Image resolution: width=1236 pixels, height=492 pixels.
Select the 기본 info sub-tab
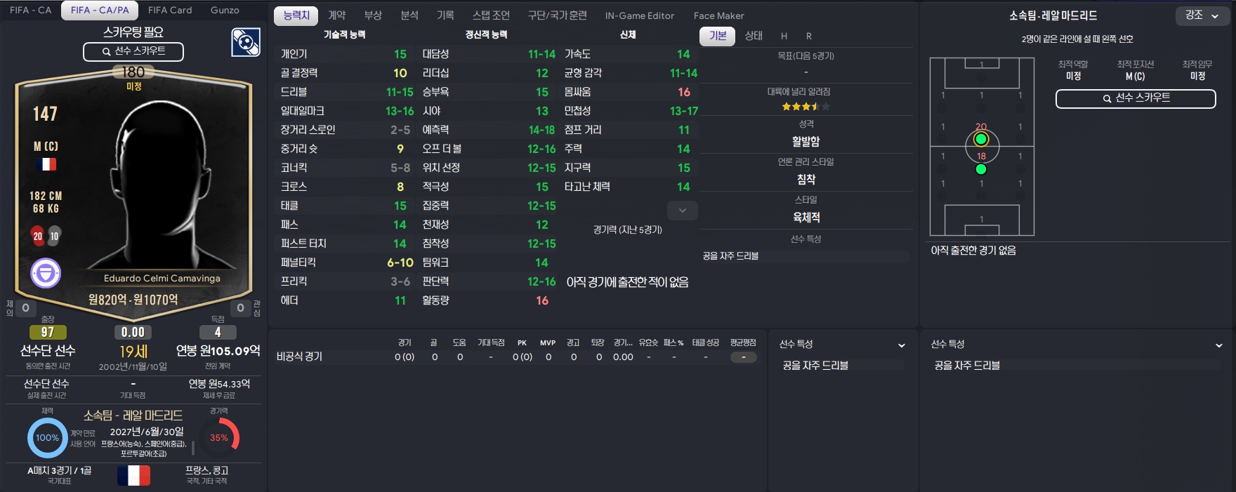click(718, 36)
